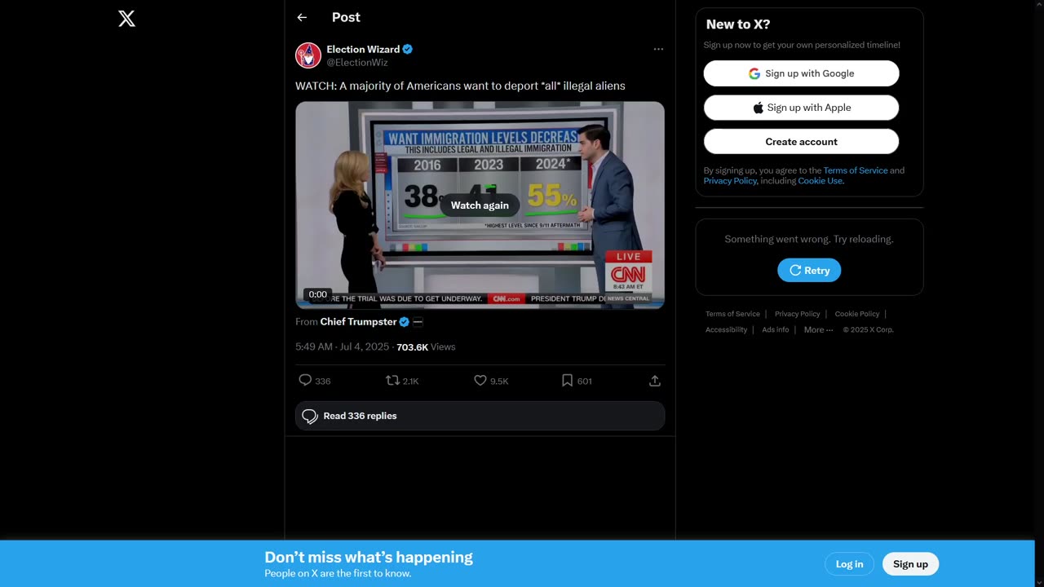The width and height of the screenshot is (1044, 587).
Task: Click 'Something went wrong. Try reloading.' message
Action: [x=809, y=239]
